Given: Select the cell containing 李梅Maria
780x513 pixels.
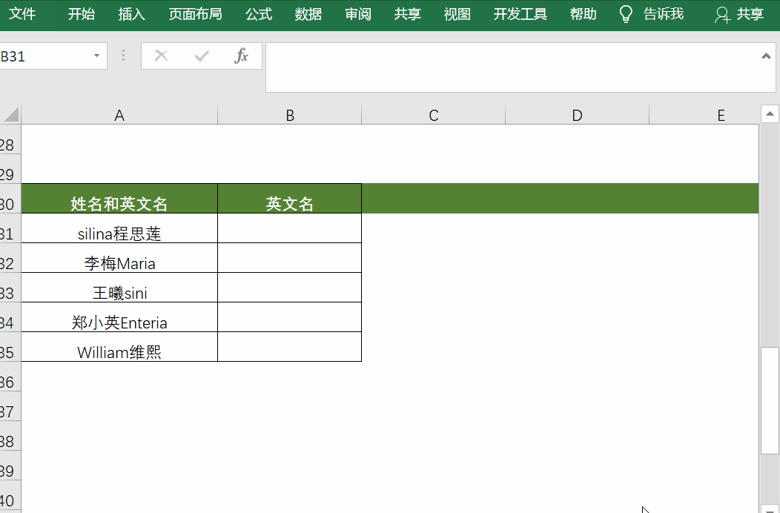Looking at the screenshot, I should (119, 258).
